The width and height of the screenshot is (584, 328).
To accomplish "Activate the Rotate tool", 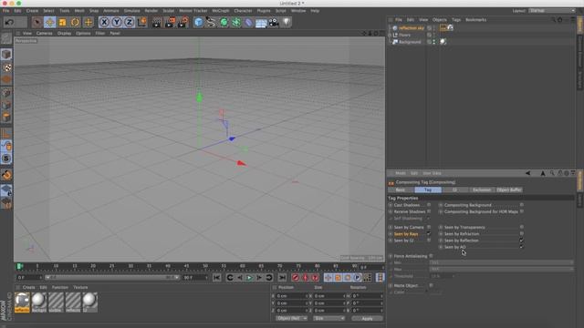I will pos(75,22).
